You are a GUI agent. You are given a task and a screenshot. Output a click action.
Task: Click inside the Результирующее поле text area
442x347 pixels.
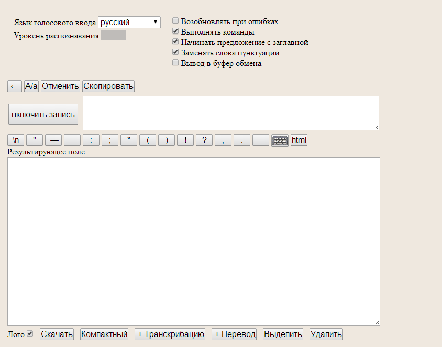point(194,241)
